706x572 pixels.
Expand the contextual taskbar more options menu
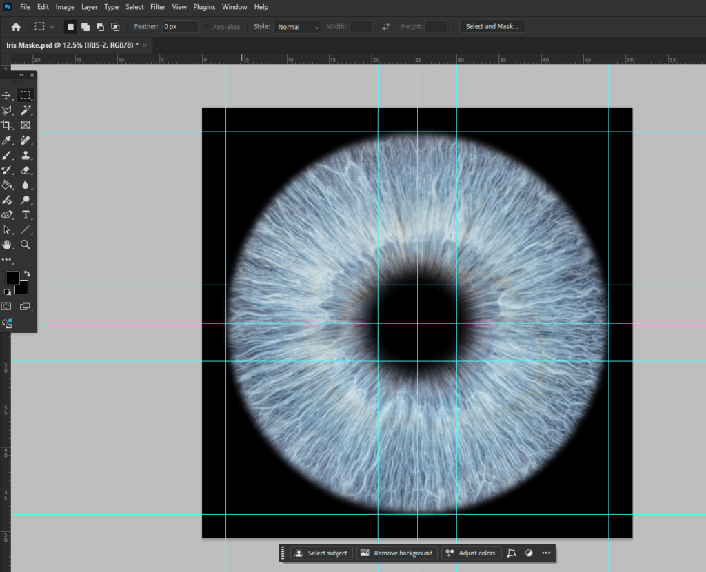click(545, 553)
